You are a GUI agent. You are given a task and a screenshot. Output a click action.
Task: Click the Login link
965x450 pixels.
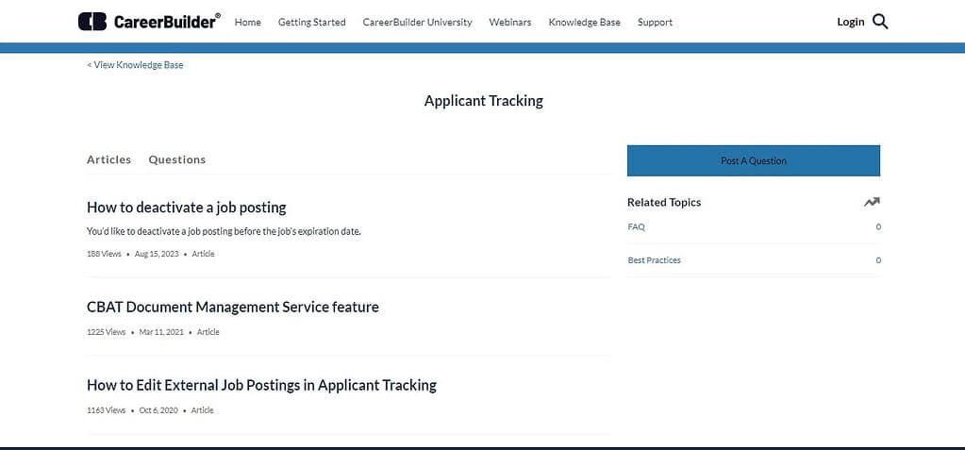pyautogui.click(x=851, y=22)
